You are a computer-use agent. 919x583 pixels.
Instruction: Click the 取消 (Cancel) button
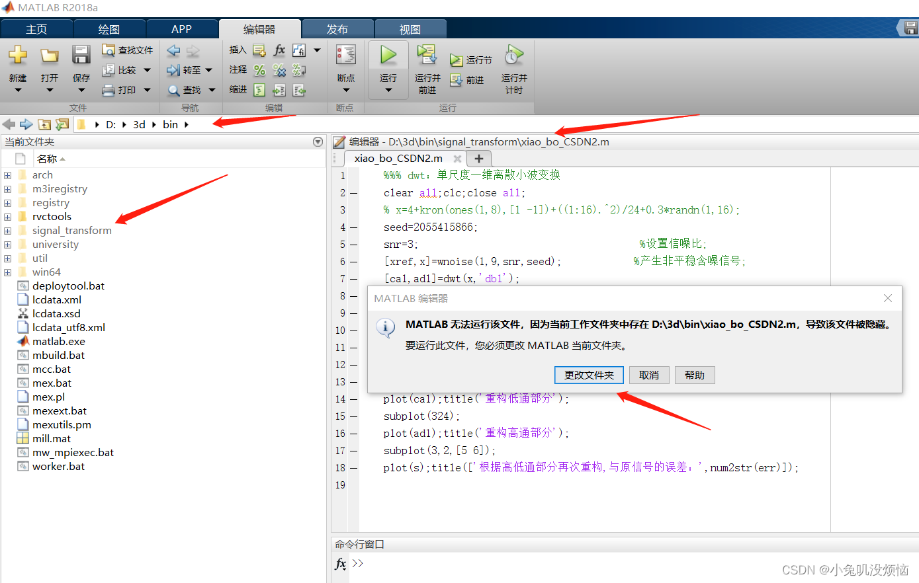click(x=649, y=375)
